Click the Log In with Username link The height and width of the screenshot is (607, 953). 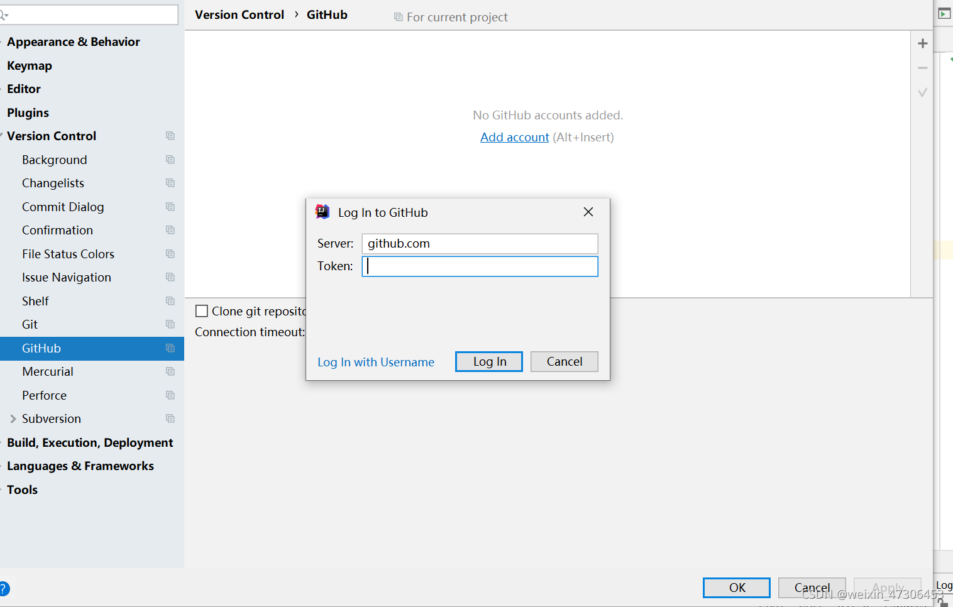[376, 362]
